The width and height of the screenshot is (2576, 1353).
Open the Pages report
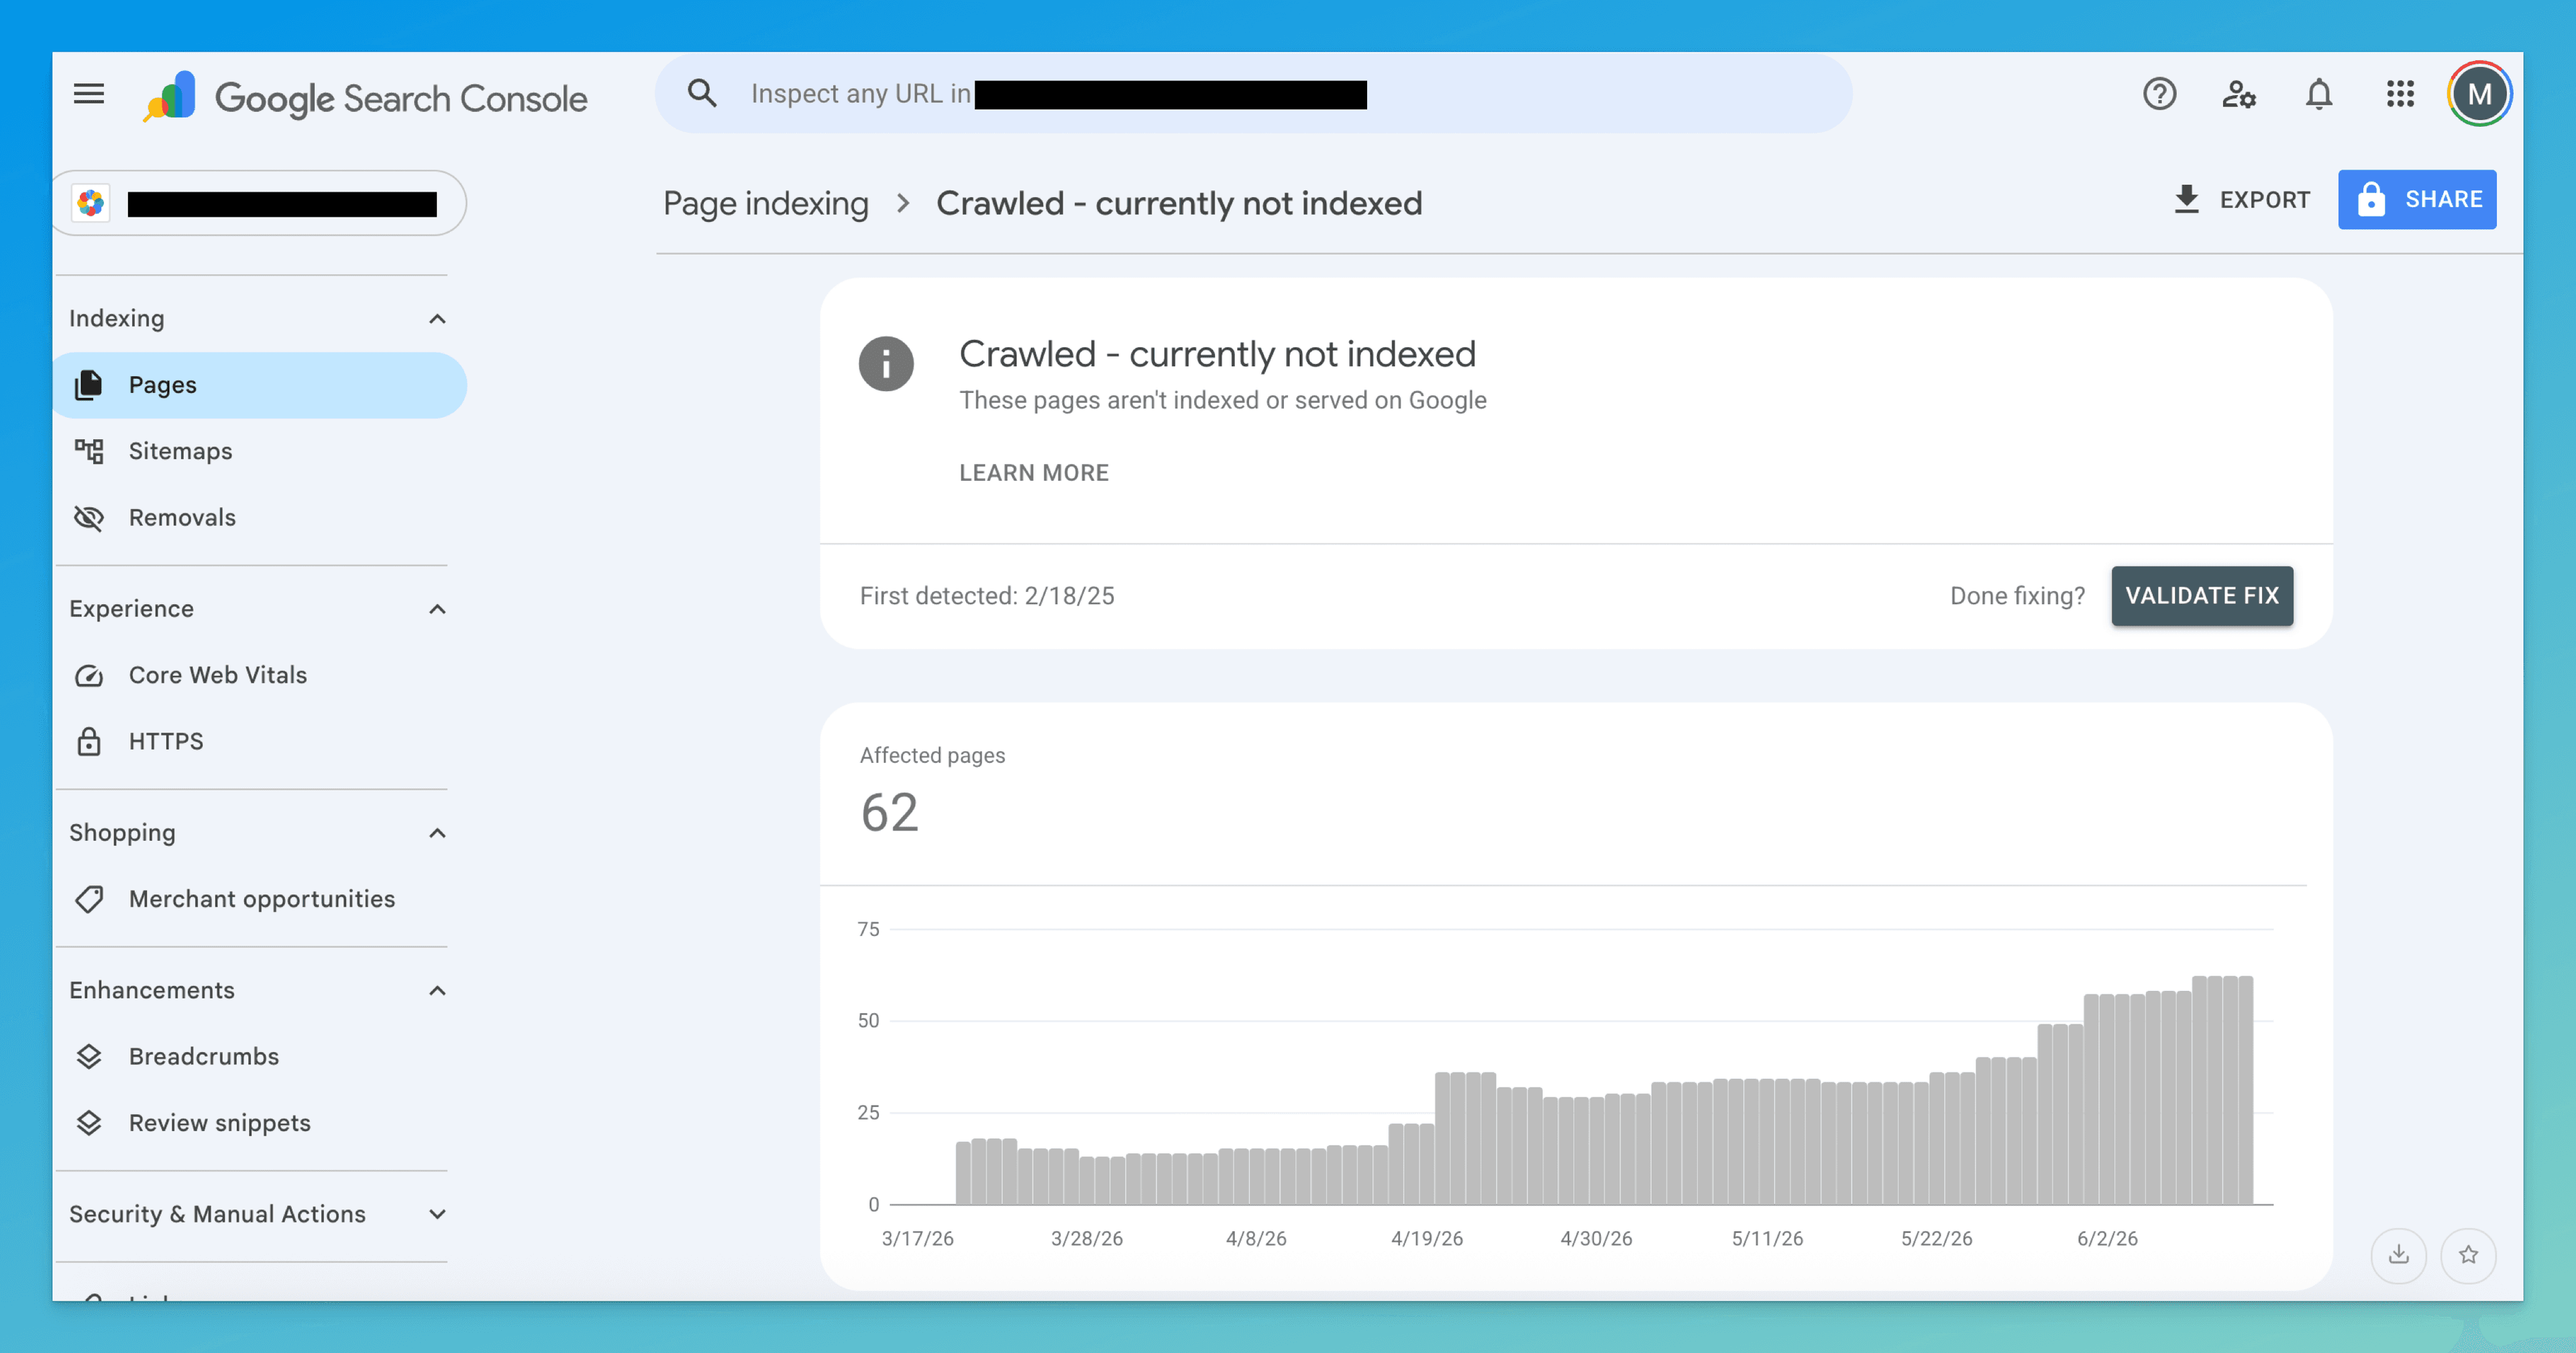click(260, 385)
